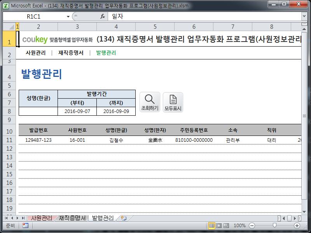Select the 발행관리 sheet tab
This screenshot has height=233, width=311.
pos(103,218)
